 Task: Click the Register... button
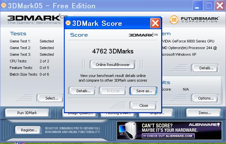coord(28,130)
